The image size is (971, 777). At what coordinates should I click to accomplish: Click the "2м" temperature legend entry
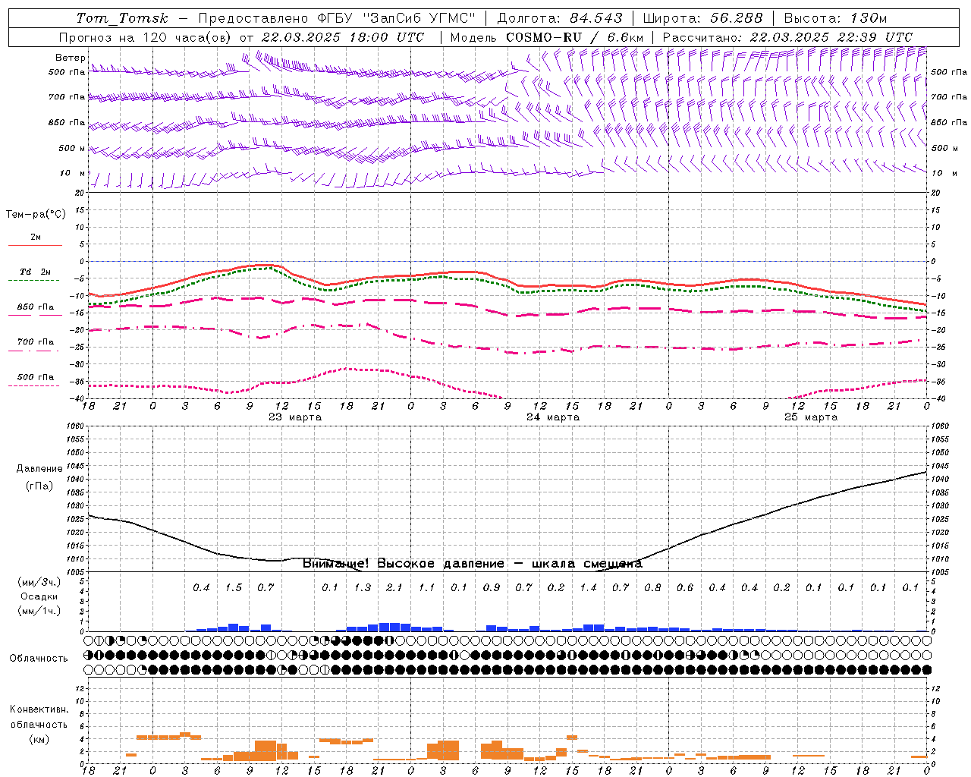[x=36, y=237]
